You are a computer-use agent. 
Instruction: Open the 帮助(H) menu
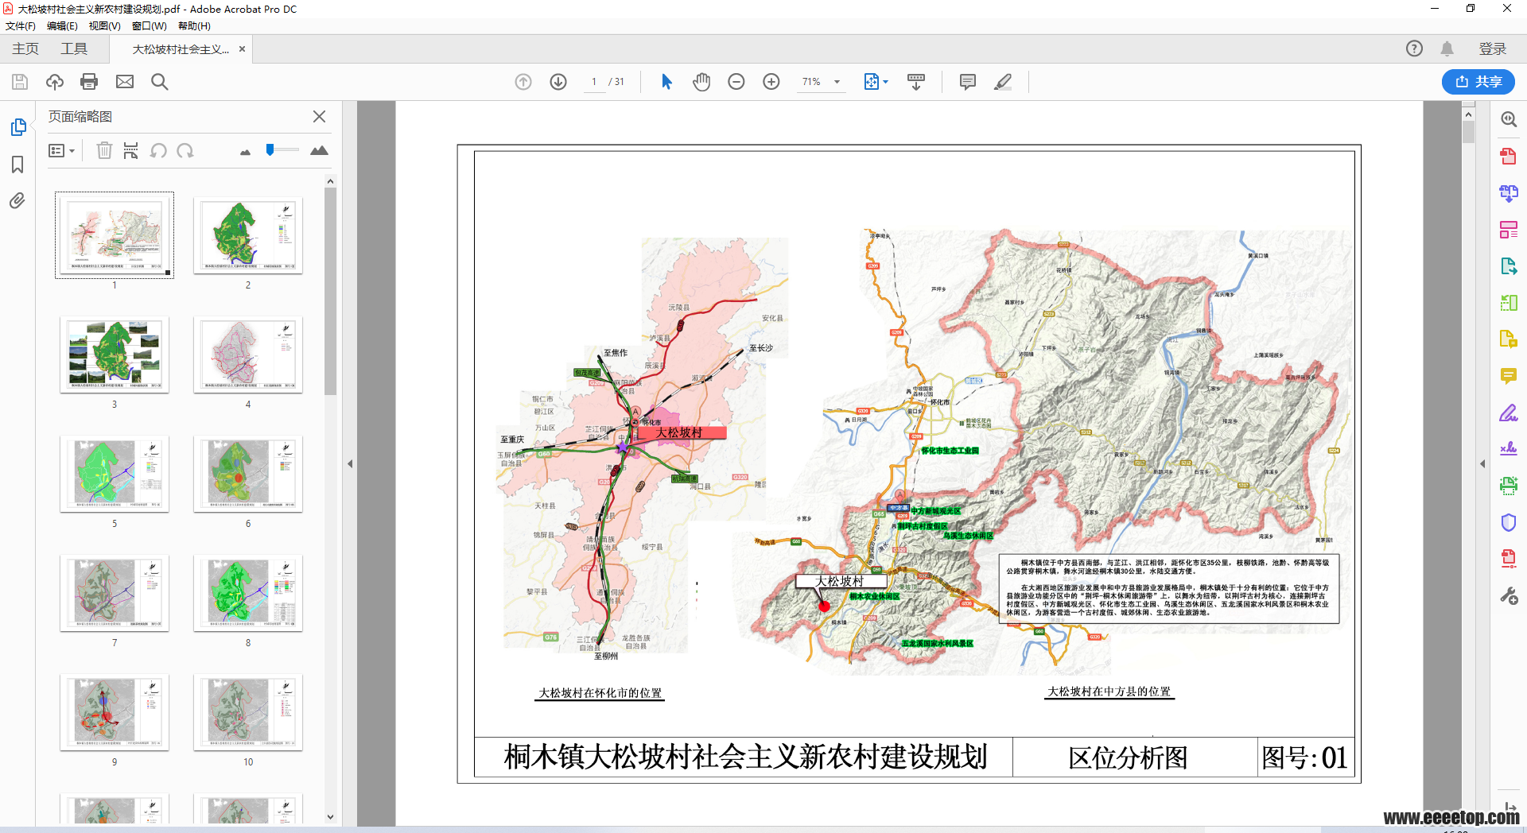click(194, 26)
